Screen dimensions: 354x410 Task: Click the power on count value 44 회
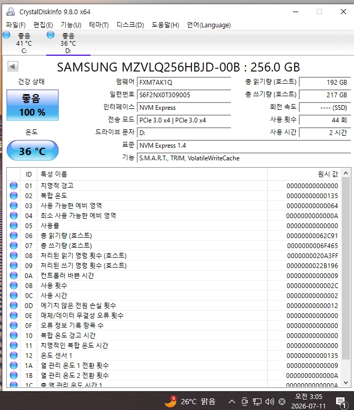pyautogui.click(x=325, y=120)
